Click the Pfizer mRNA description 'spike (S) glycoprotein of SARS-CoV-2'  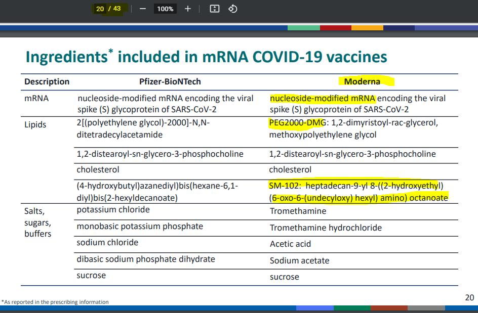pyautogui.click(x=147, y=109)
